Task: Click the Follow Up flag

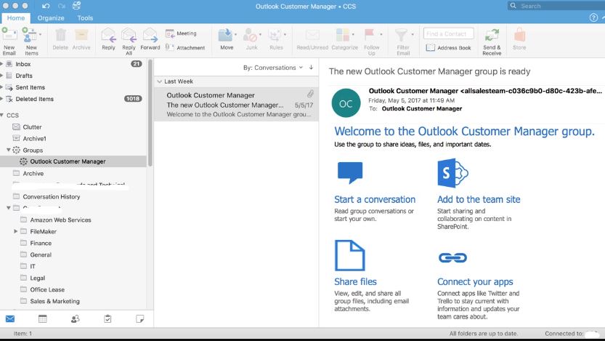Action: [x=369, y=34]
